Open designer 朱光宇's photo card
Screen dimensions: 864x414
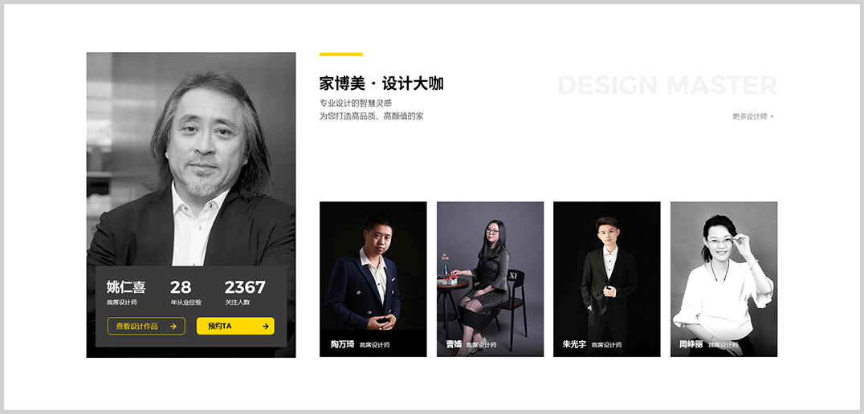point(607,279)
